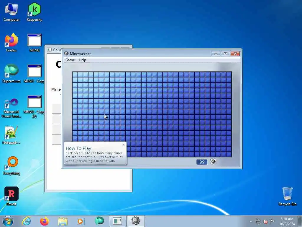Select the MENU - Copy desktop icon

[x=34, y=73]
